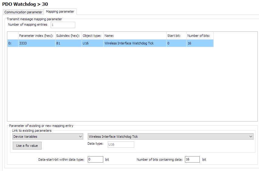Screen dimensions: 259x171
Task: Click the Data type U16 field
Action: (121, 144)
